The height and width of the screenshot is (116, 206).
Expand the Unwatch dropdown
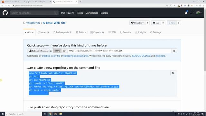137,23
